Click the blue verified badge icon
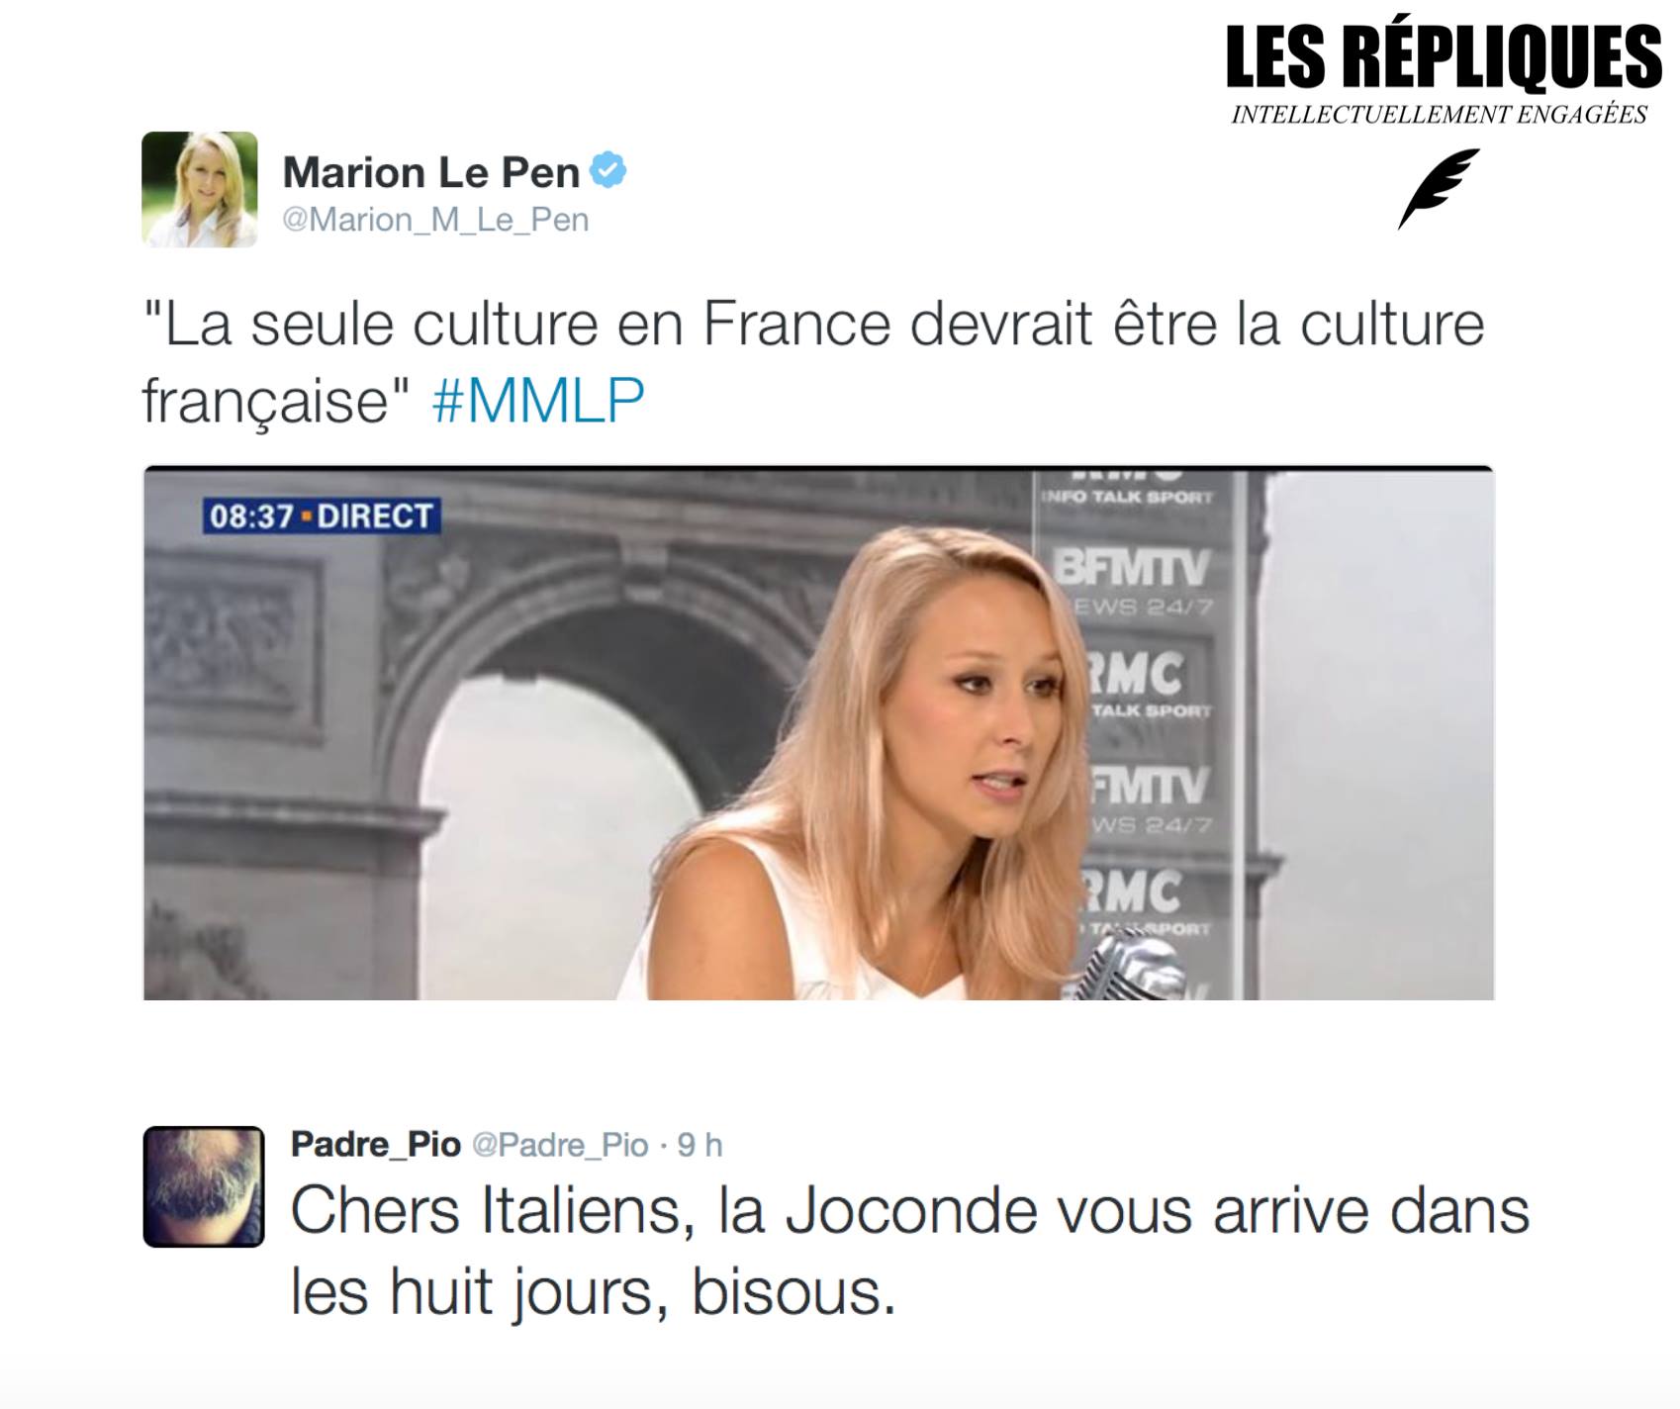Viewport: 1680px width, 1409px height. 607,170
